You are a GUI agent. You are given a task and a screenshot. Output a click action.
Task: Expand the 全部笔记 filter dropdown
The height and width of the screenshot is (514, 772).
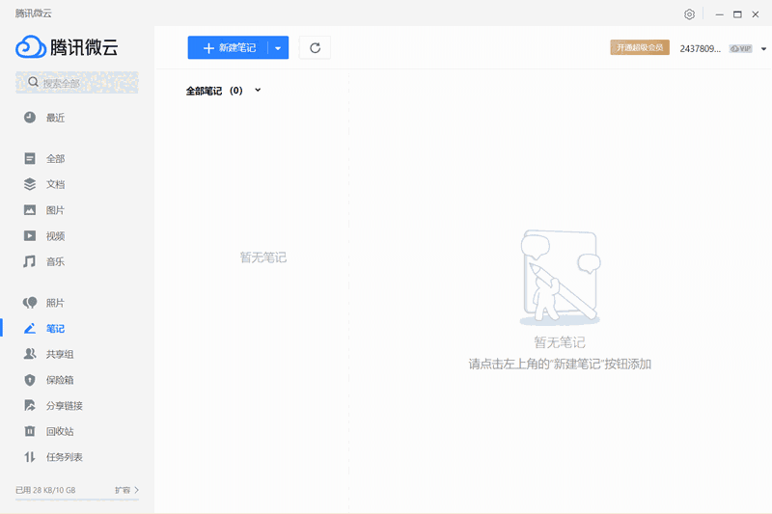258,90
